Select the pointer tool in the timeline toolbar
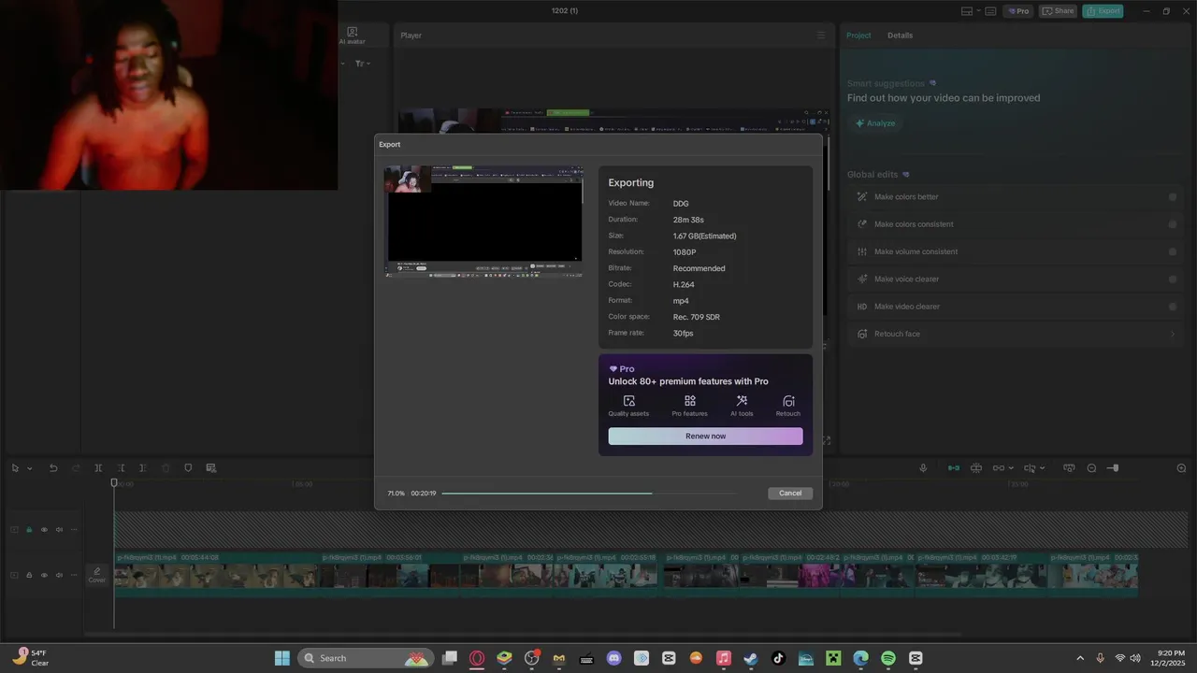 15,468
